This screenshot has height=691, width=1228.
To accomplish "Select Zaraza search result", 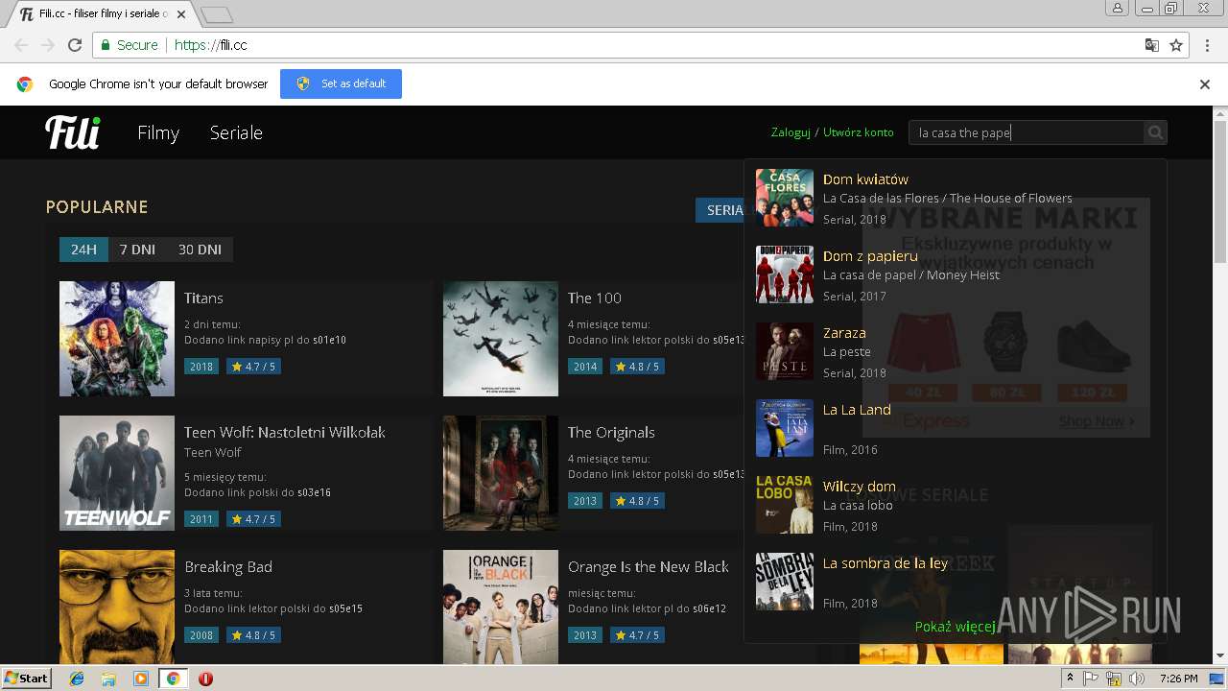I will pyautogui.click(x=956, y=351).
